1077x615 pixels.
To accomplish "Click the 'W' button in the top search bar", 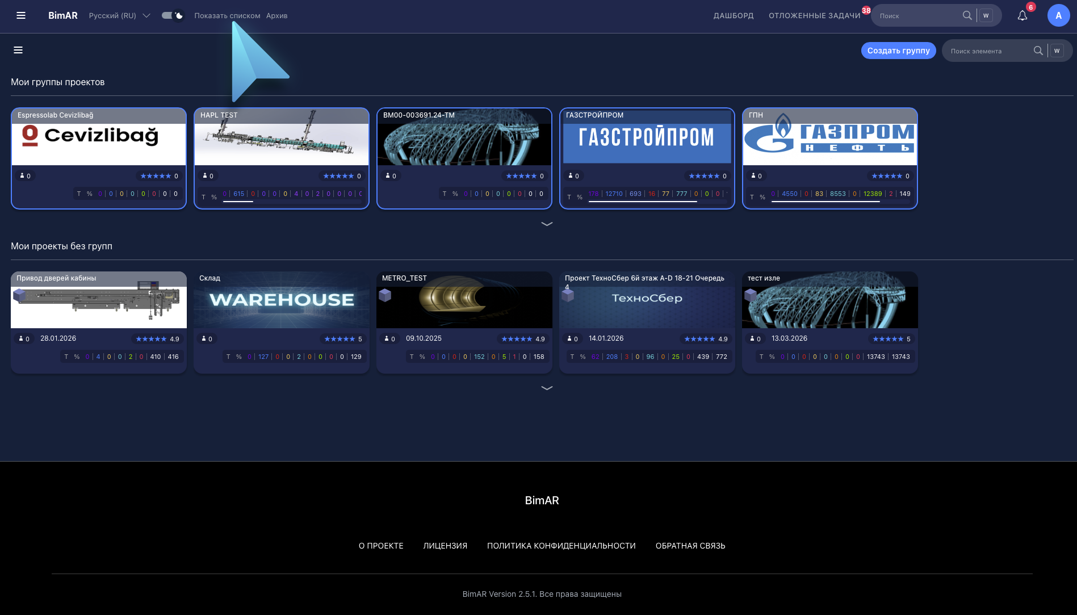I will coord(986,15).
